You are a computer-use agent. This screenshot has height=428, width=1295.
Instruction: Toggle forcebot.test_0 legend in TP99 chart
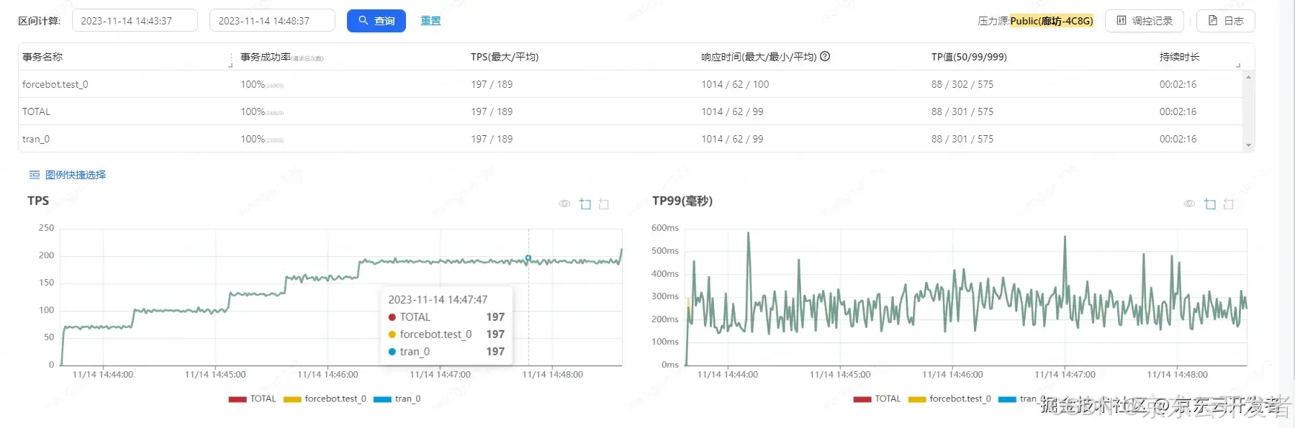tap(949, 399)
